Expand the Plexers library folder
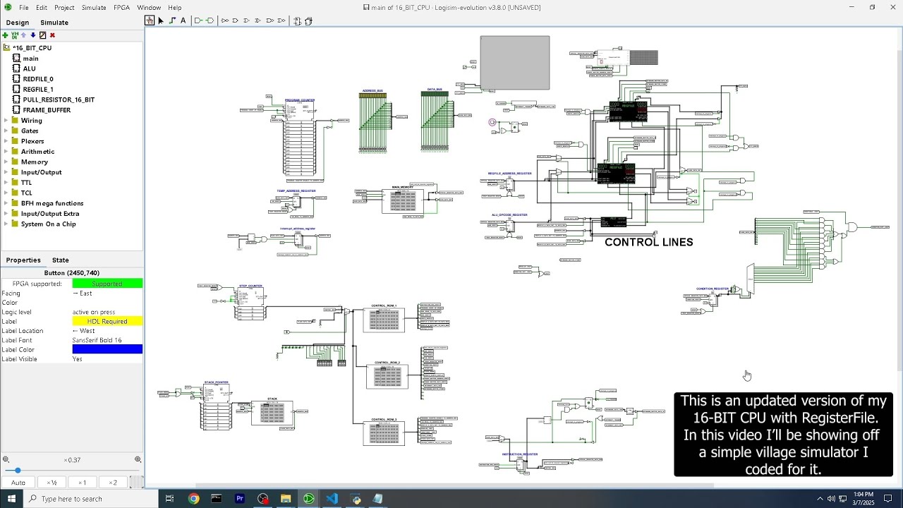The height and width of the screenshot is (508, 903). [6, 141]
